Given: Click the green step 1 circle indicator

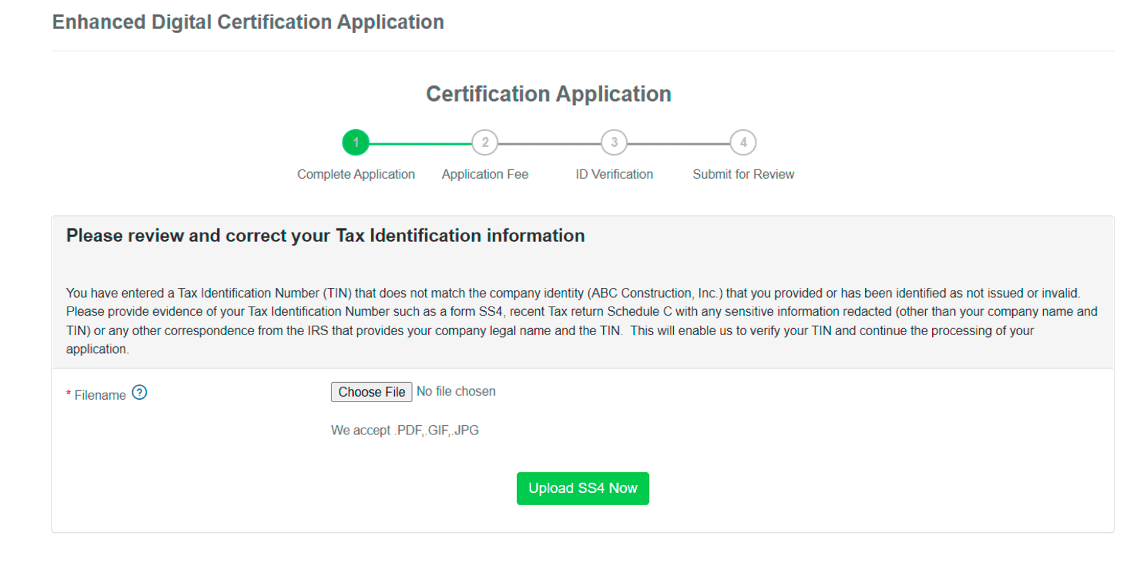Looking at the screenshot, I should click(x=356, y=142).
